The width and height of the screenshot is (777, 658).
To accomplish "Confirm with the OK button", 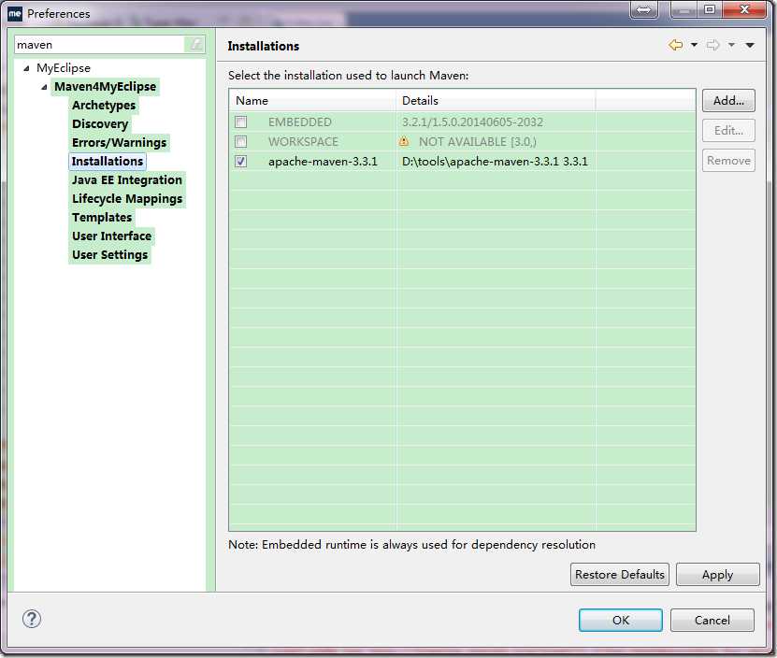I will [x=621, y=620].
